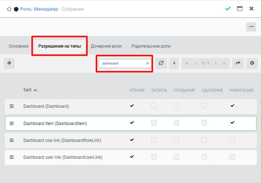262x183 pixels.
Task: Open list settings gear
Action: (x=252, y=63)
